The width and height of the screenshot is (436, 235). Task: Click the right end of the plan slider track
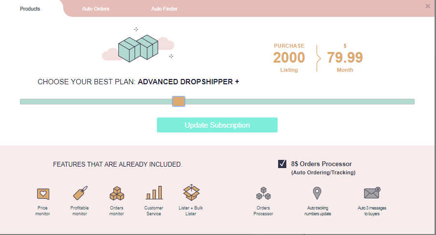coord(411,102)
